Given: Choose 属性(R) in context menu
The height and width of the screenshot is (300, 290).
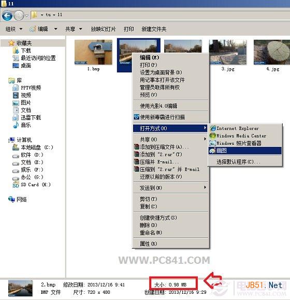Looking at the screenshot, I should point(171,244).
